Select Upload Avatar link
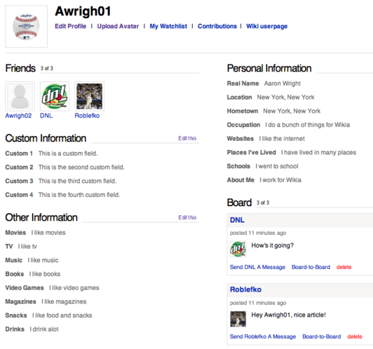This screenshot has width=373, height=349. click(x=118, y=26)
